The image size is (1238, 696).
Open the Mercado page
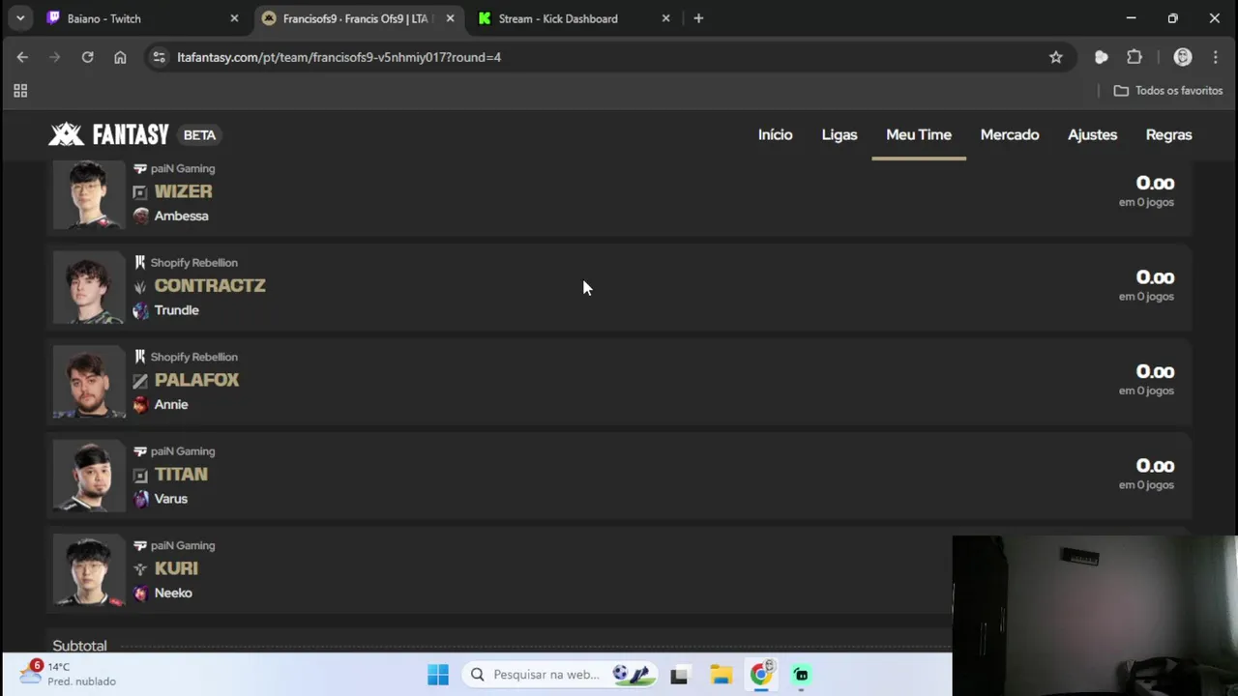[x=1010, y=134]
